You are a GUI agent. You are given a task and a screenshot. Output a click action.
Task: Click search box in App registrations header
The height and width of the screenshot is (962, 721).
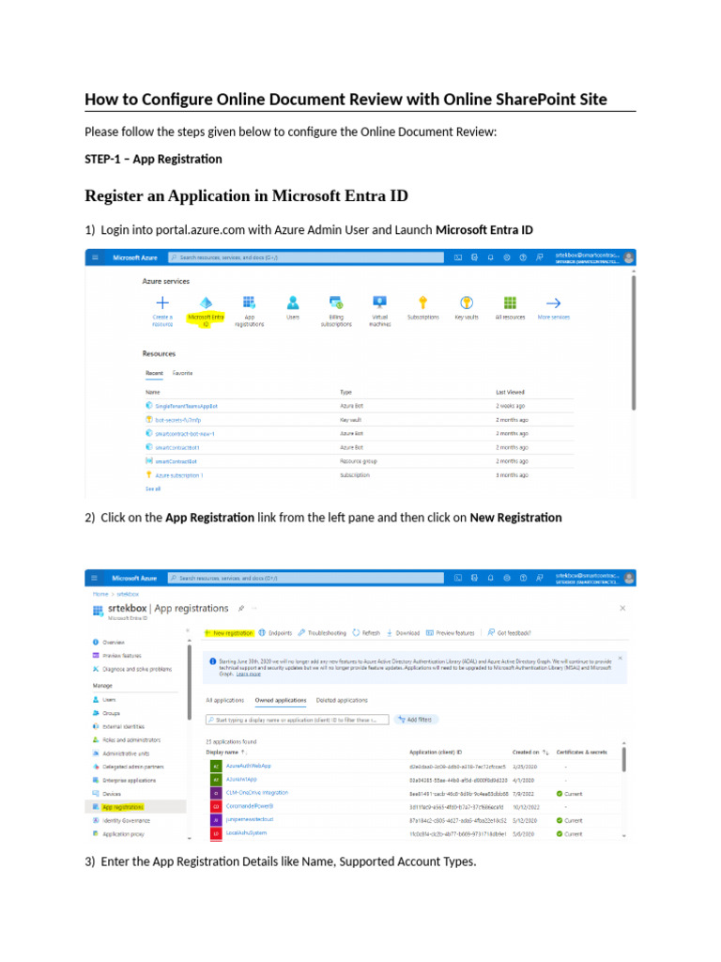coord(305,578)
